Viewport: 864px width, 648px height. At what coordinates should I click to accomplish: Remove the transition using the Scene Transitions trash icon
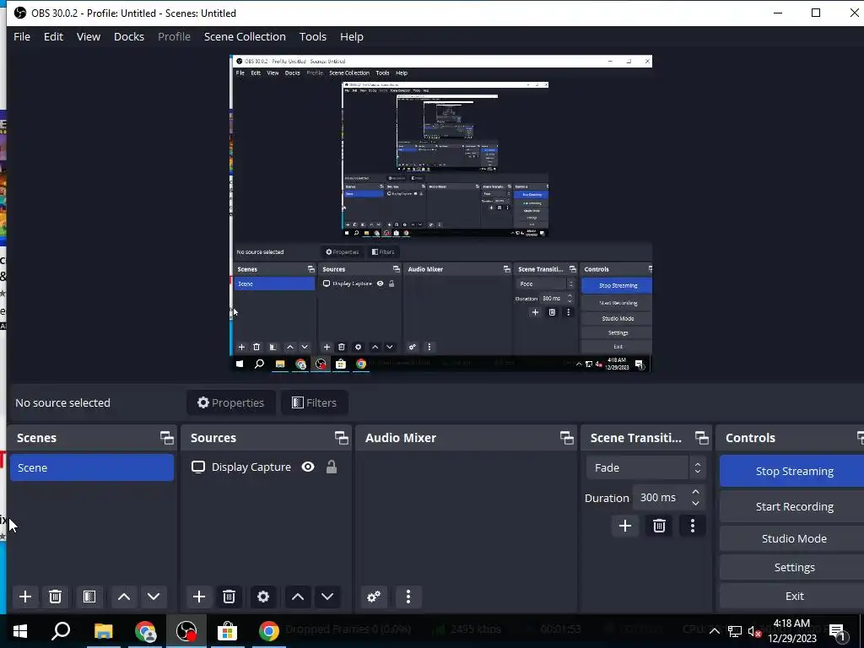[659, 526]
